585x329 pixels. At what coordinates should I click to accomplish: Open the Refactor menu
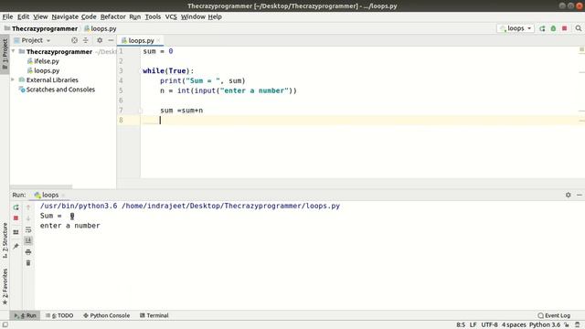coord(113,16)
